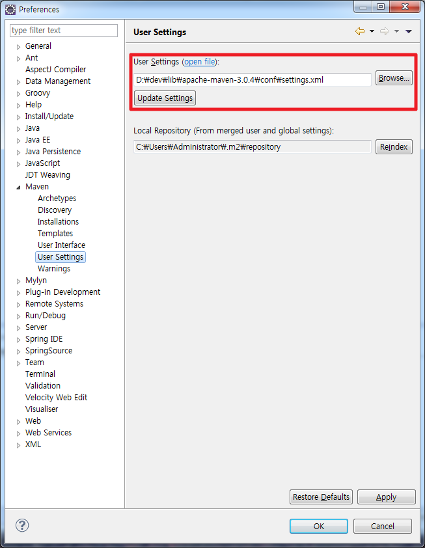Expand the Mylyn tree node

pyautogui.click(x=18, y=281)
